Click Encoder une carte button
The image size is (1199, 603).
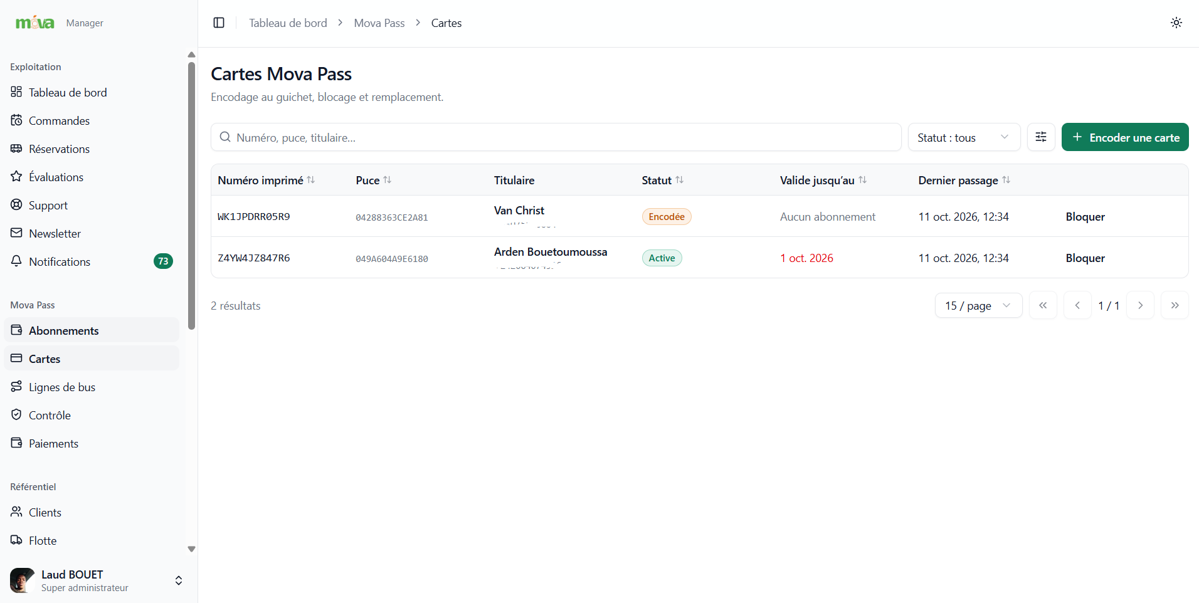1125,137
